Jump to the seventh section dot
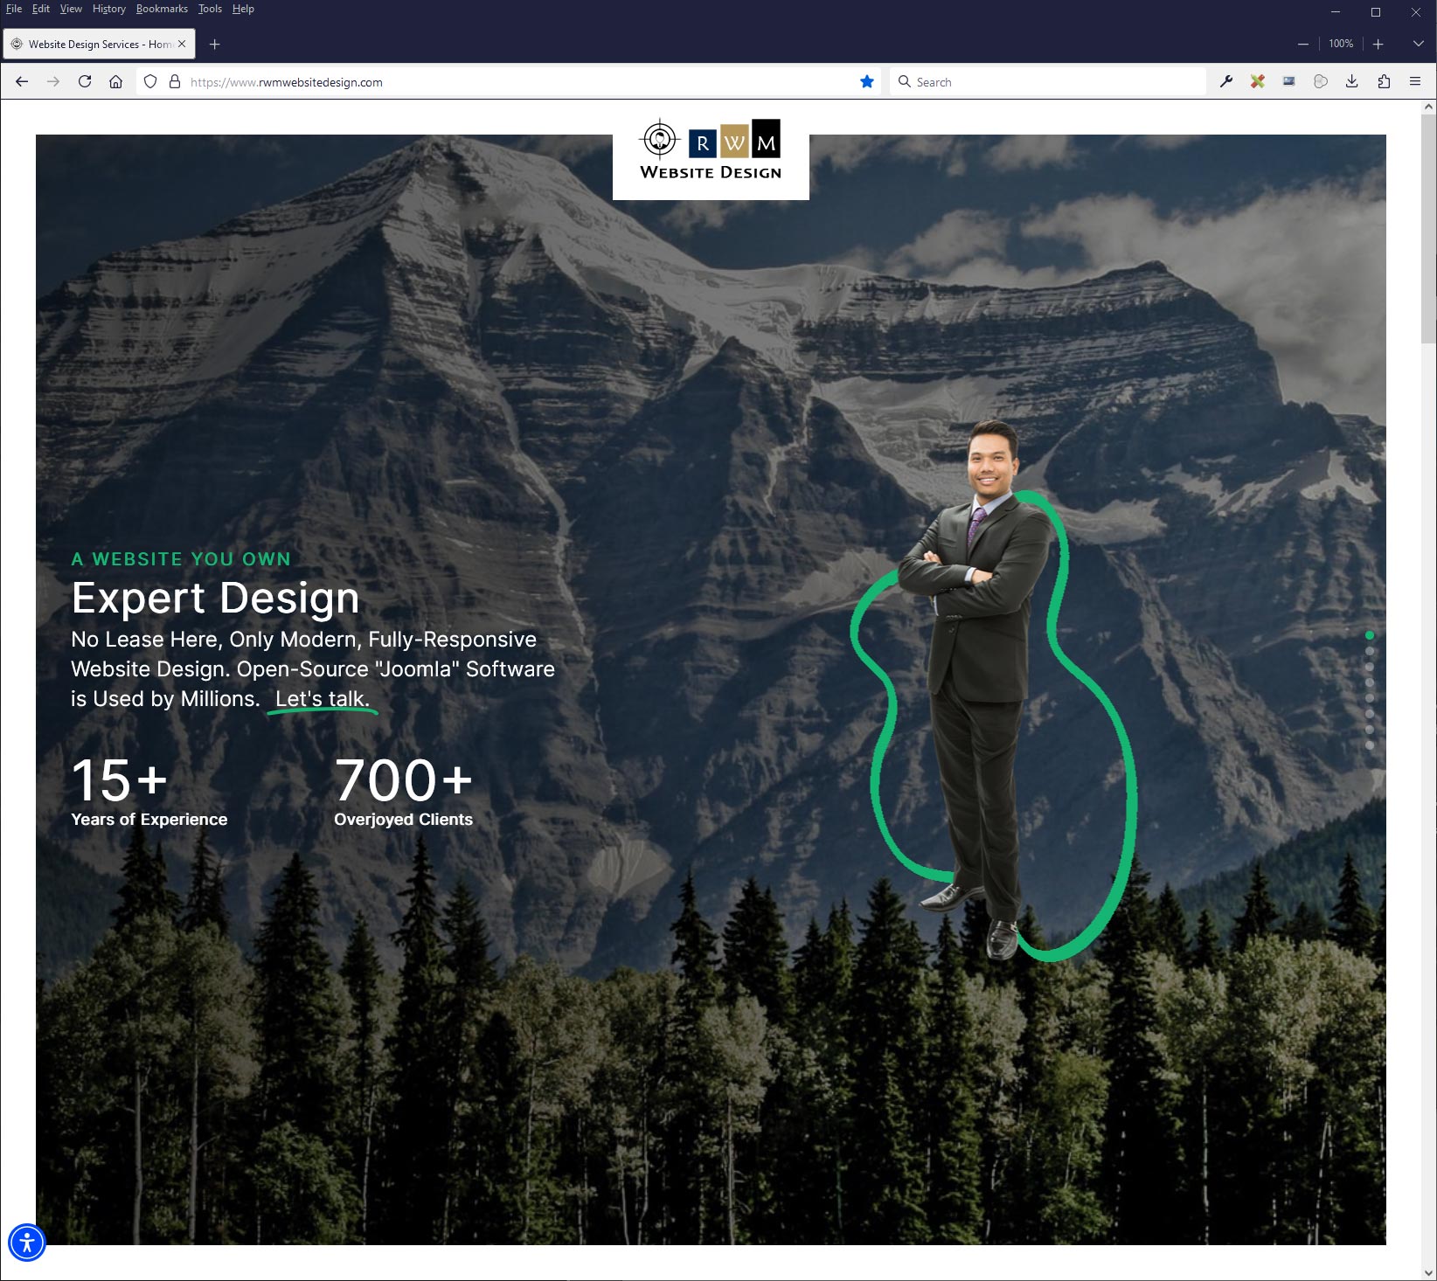Viewport: 1437px width, 1281px height. [1370, 730]
